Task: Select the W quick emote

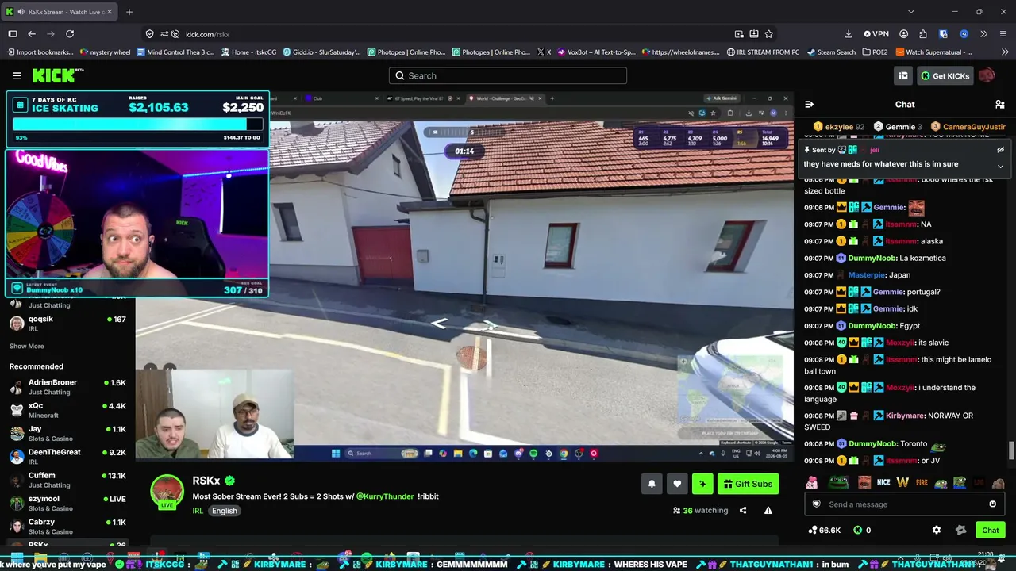Action: [902, 482]
